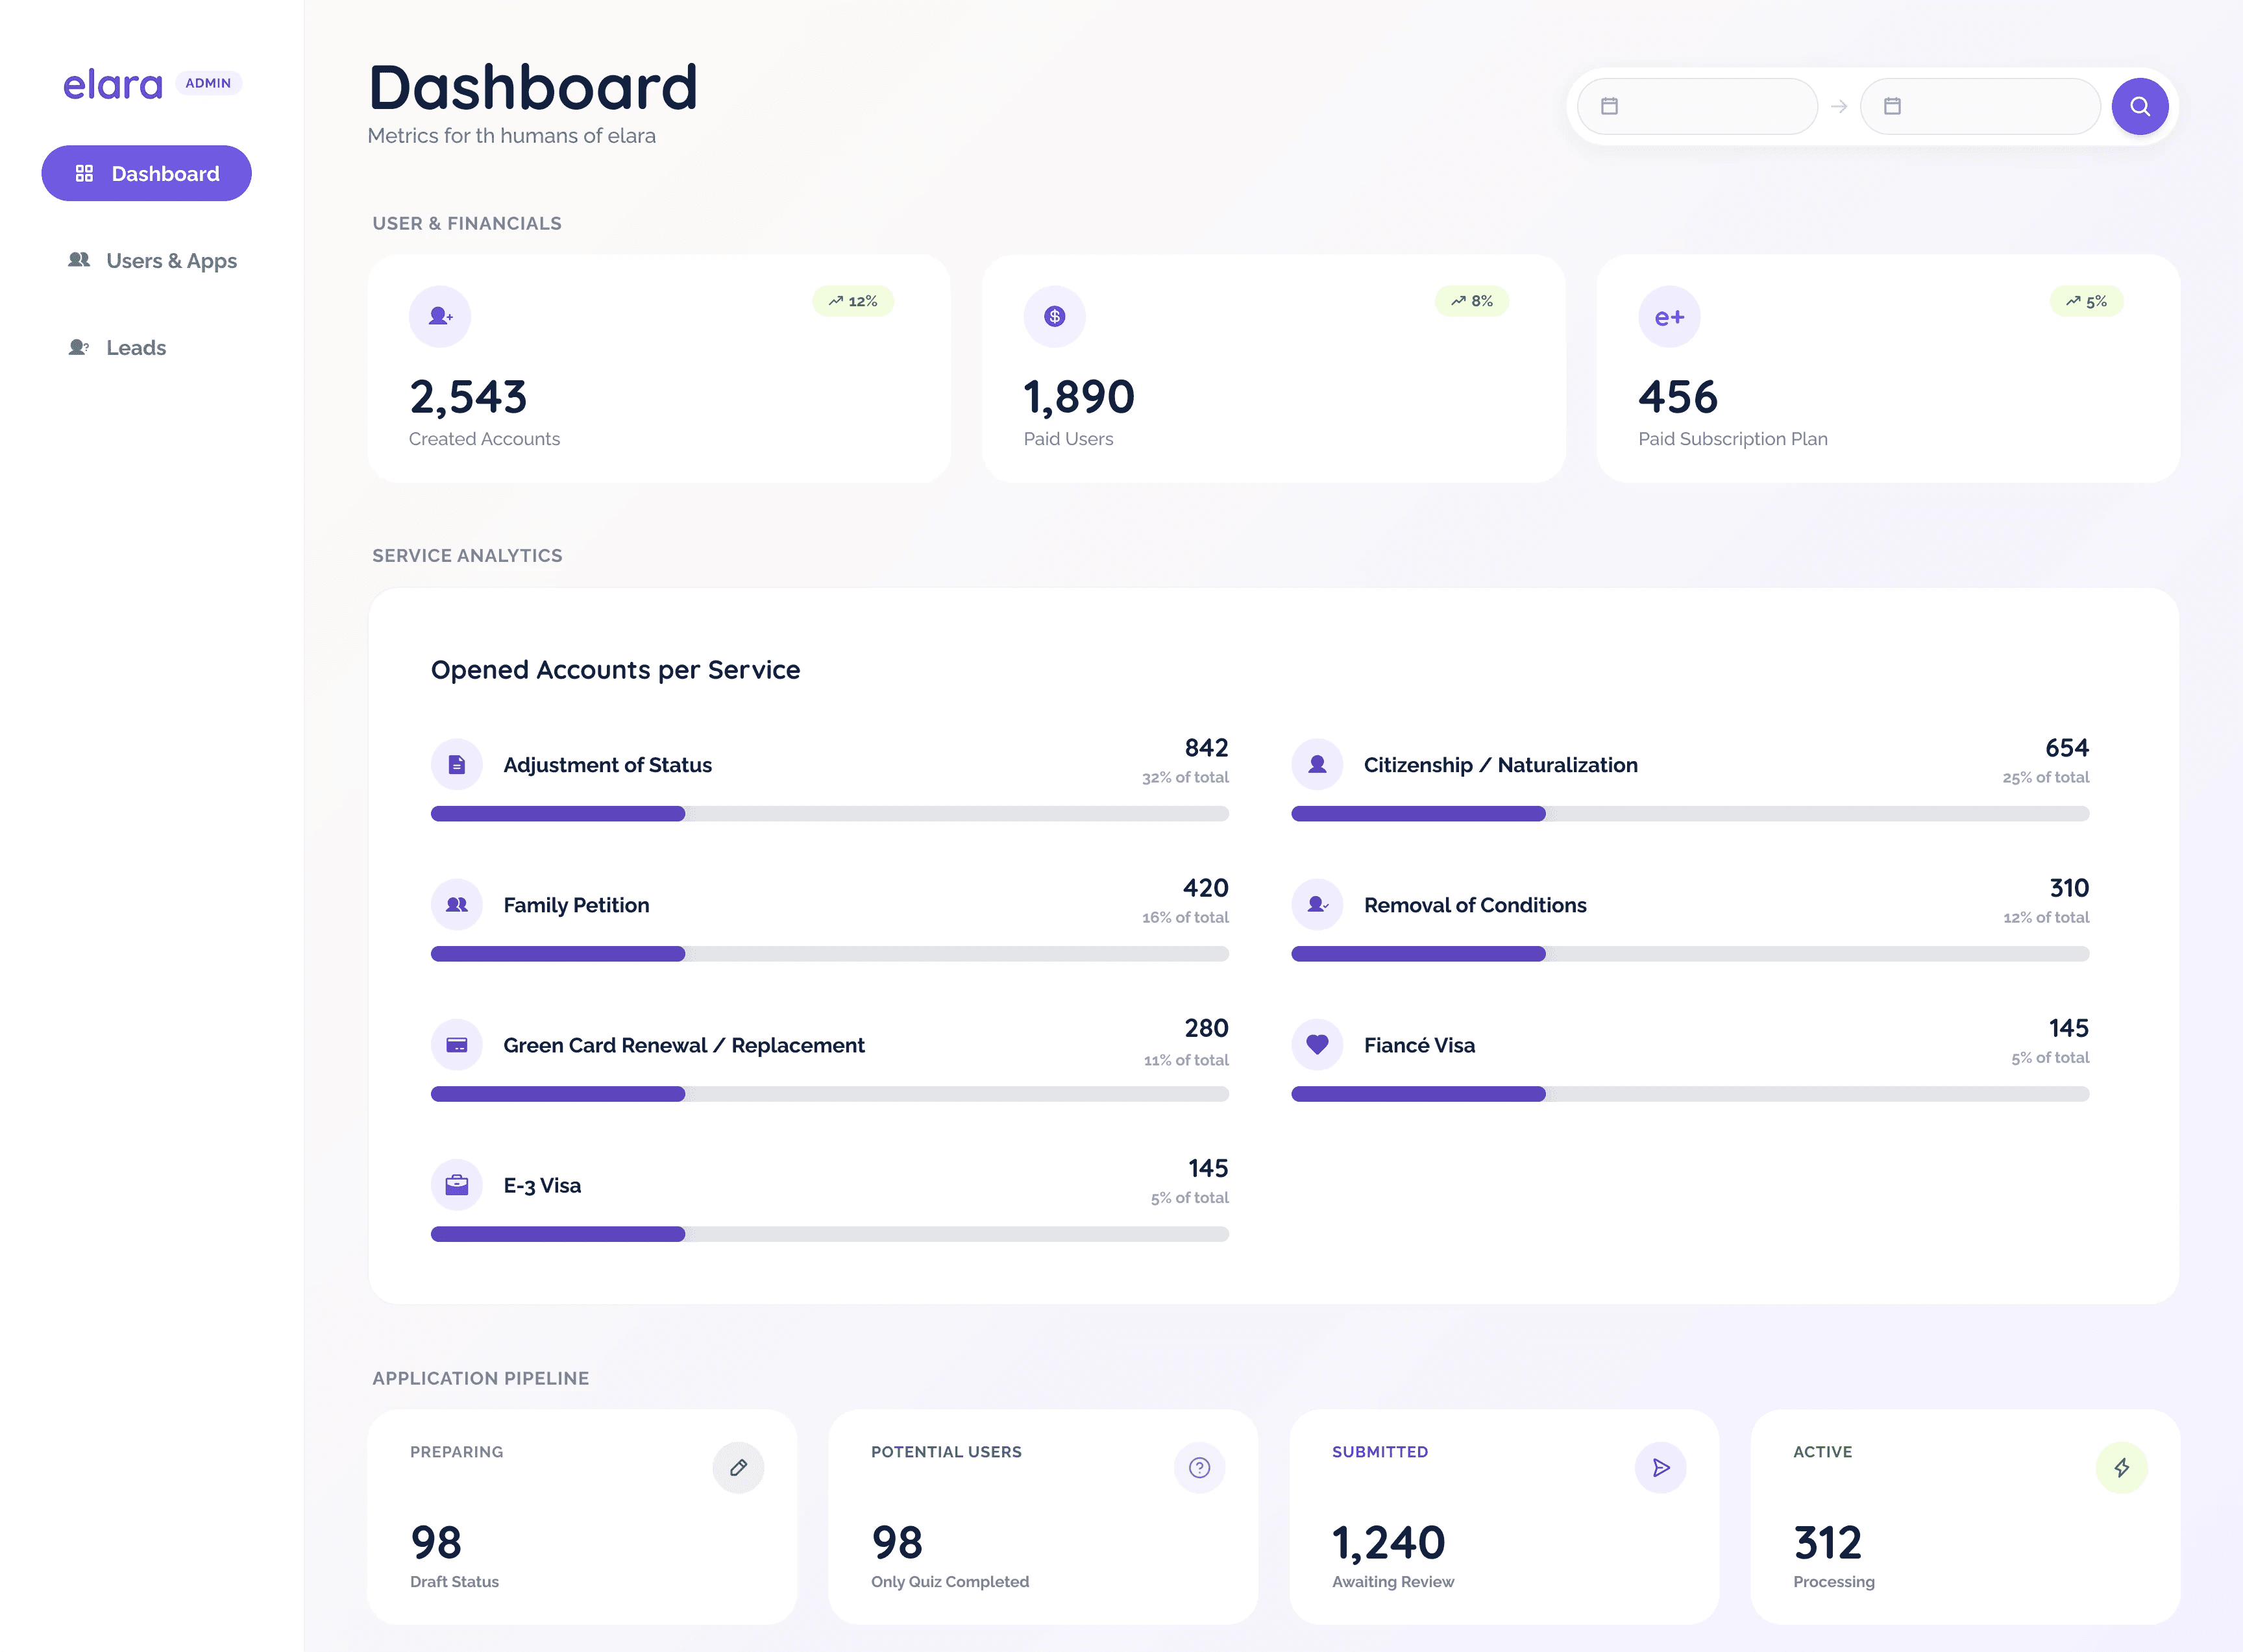Click the 5% trend badge
Viewport: 2243px width, 1652px height.
(2087, 301)
